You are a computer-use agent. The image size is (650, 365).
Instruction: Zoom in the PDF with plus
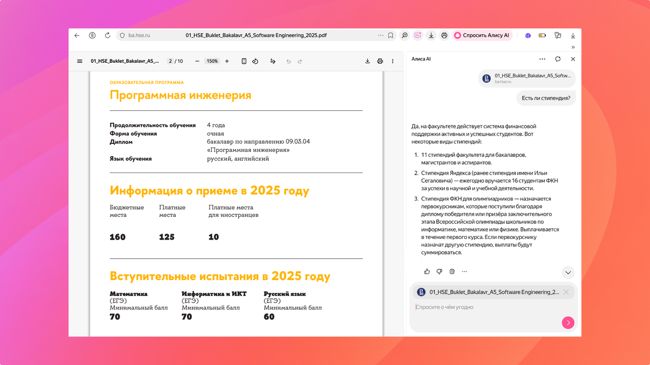(227, 61)
